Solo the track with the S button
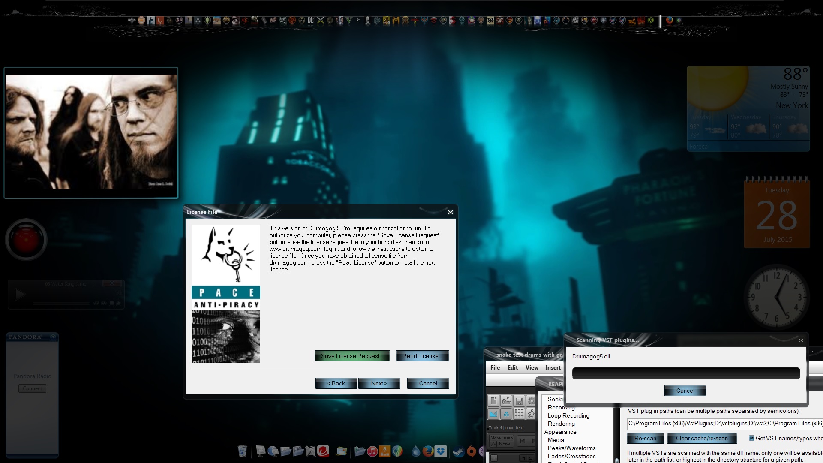The width and height of the screenshot is (823, 463). point(531,458)
